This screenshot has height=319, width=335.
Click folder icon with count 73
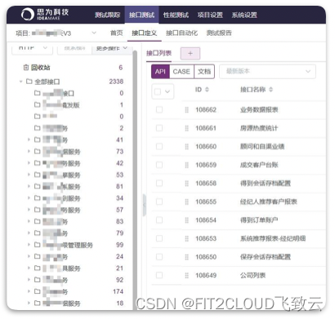click(x=38, y=151)
